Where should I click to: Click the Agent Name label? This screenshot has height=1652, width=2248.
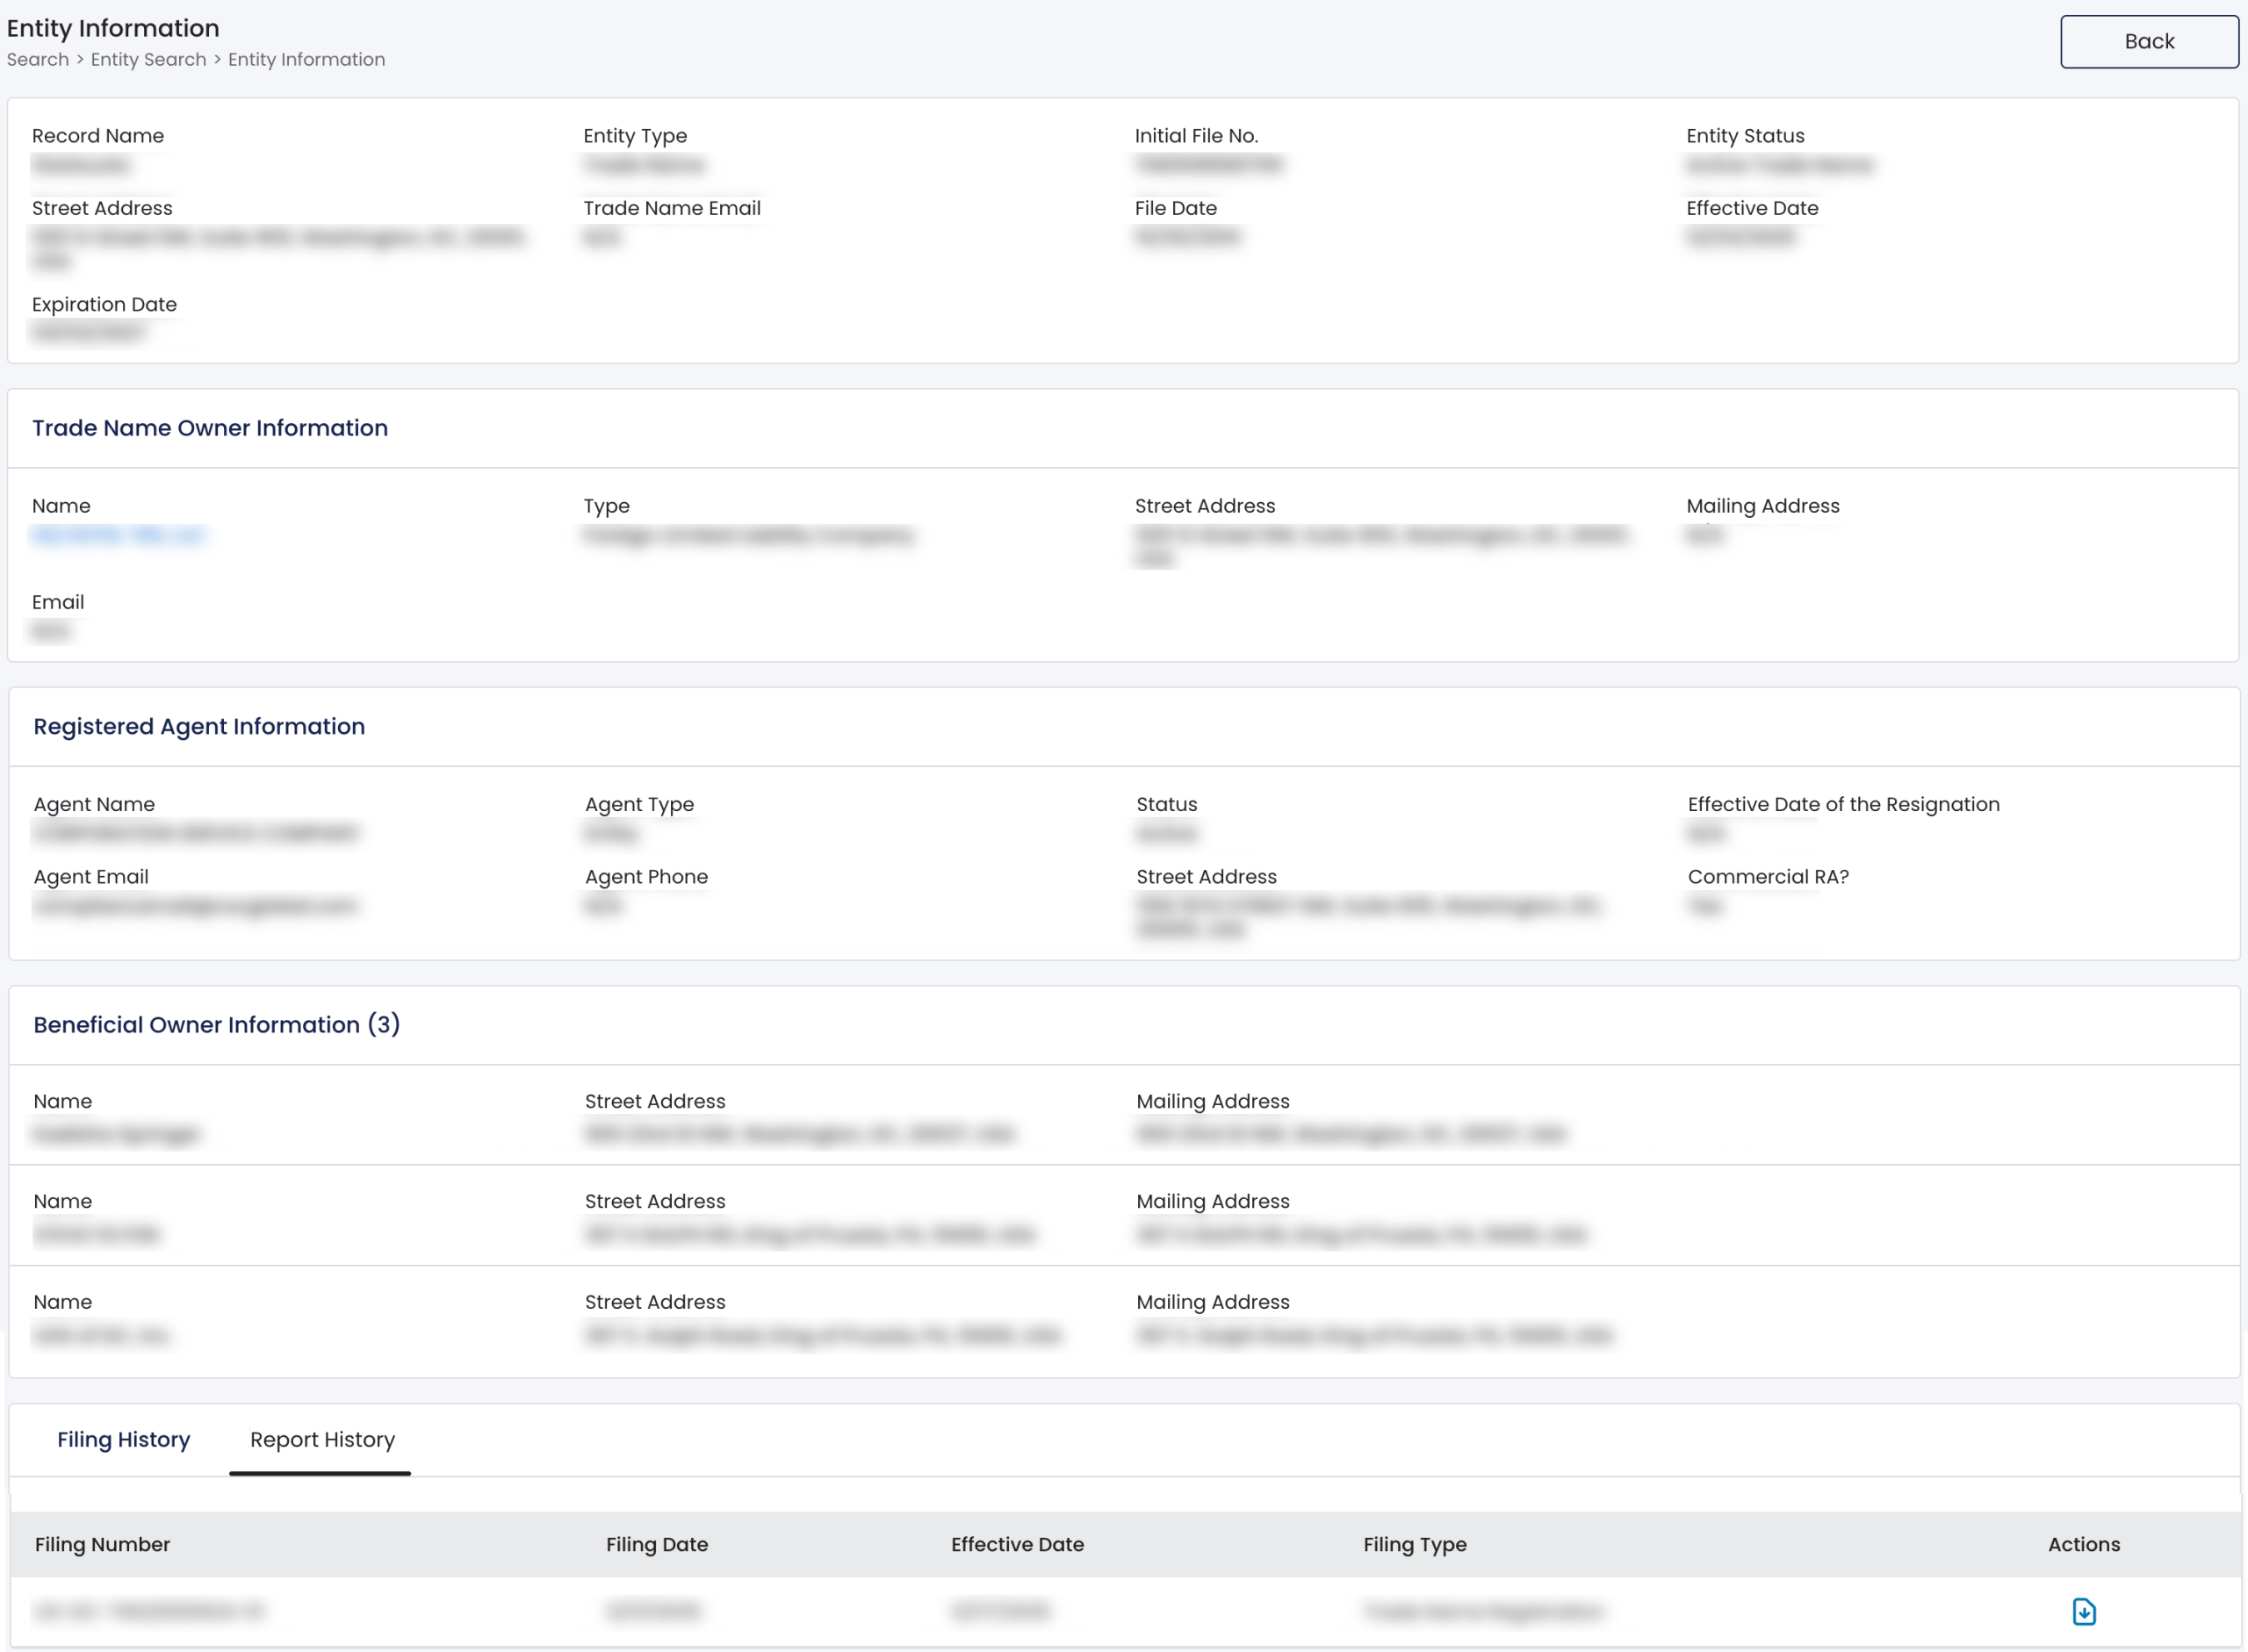coord(94,804)
